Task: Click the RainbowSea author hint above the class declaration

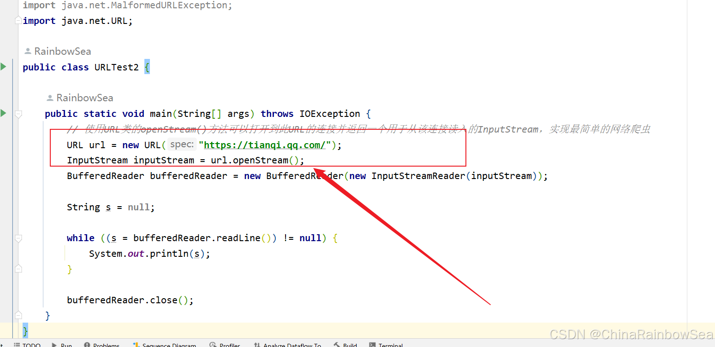Action: 58,51
